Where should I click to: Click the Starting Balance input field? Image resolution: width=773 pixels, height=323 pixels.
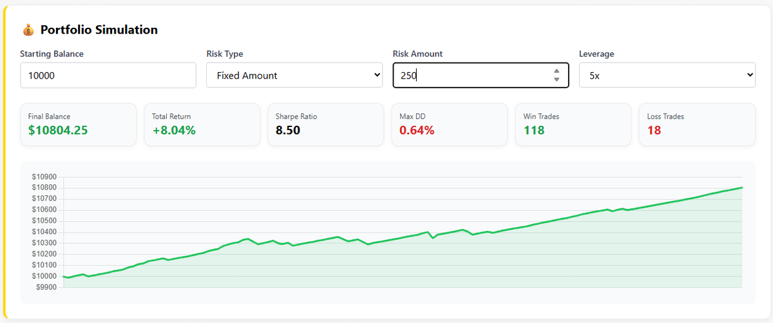108,75
